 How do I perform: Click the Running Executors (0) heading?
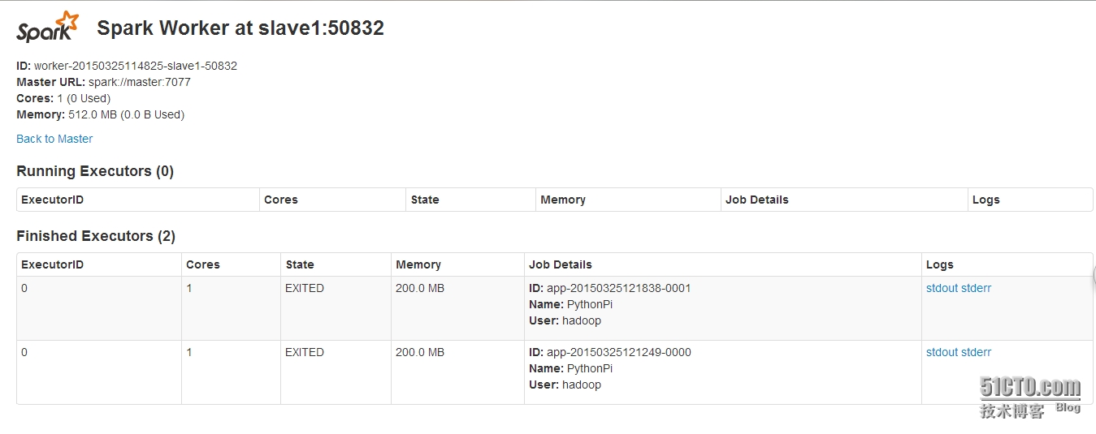tap(95, 171)
